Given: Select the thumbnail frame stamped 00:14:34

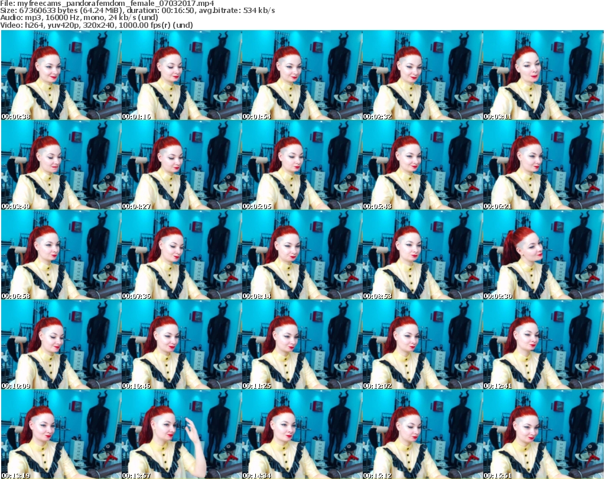Looking at the screenshot, I should coord(302,434).
